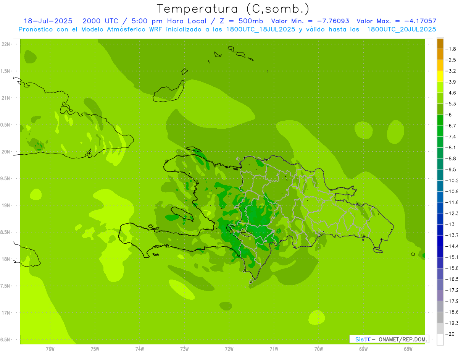Pick the dark orange swatch above -1.8
The width and height of the screenshot is (458, 354).
click(x=440, y=44)
